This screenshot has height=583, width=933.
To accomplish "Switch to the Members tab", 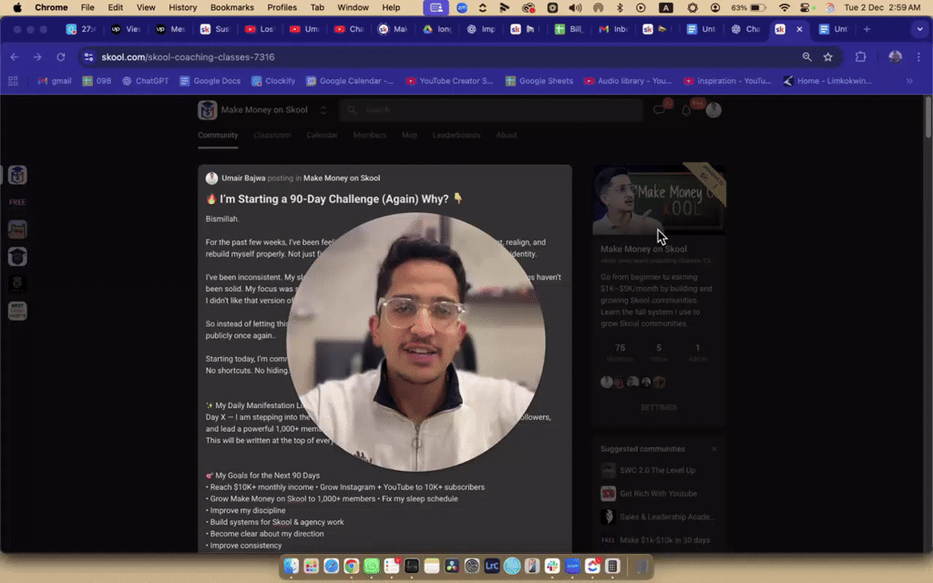I will [x=370, y=135].
